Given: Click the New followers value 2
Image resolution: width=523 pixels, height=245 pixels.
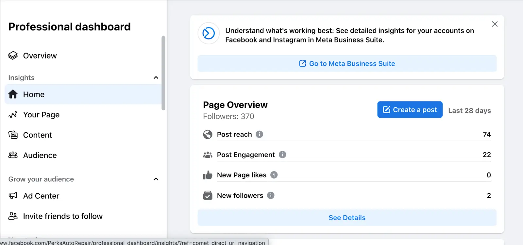Looking at the screenshot, I should click(489, 195).
